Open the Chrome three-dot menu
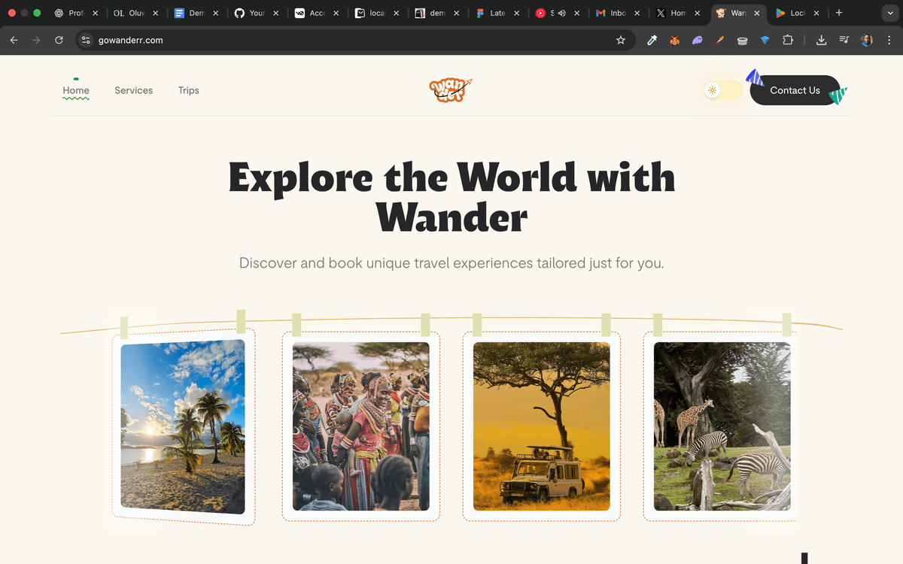Image resolution: width=903 pixels, height=564 pixels. (x=889, y=41)
